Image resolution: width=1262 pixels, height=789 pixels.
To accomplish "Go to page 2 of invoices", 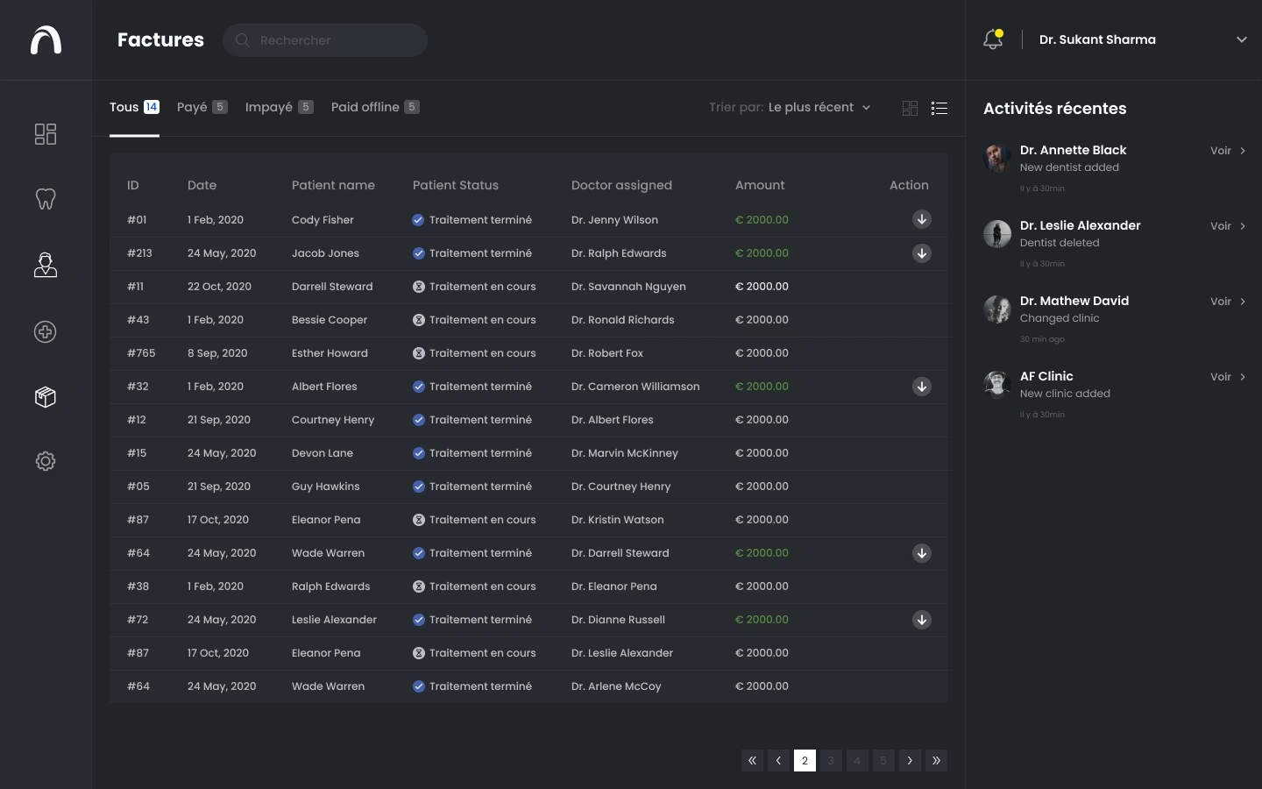I will (x=805, y=761).
